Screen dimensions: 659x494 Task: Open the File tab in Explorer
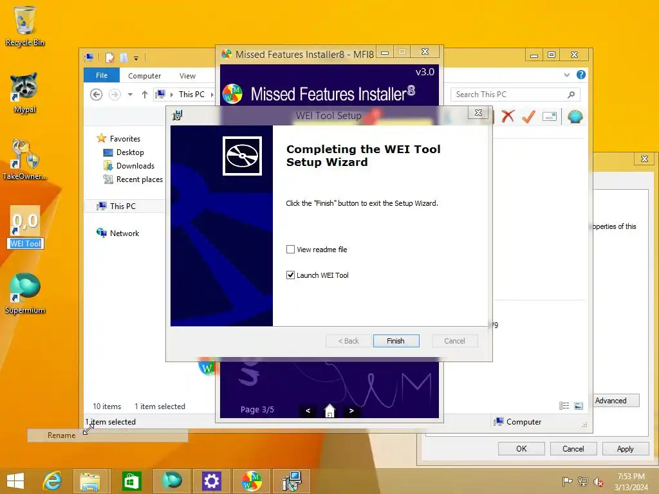pyautogui.click(x=102, y=75)
